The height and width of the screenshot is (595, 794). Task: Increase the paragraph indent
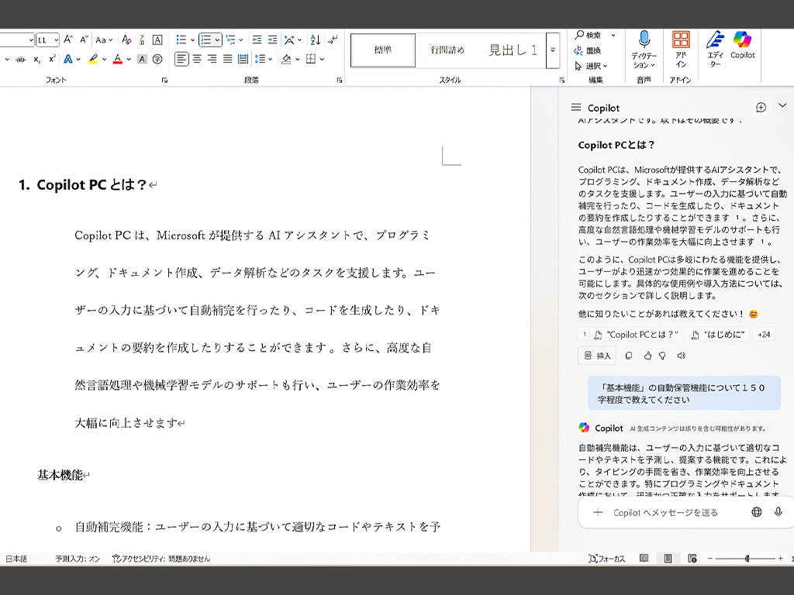272,40
